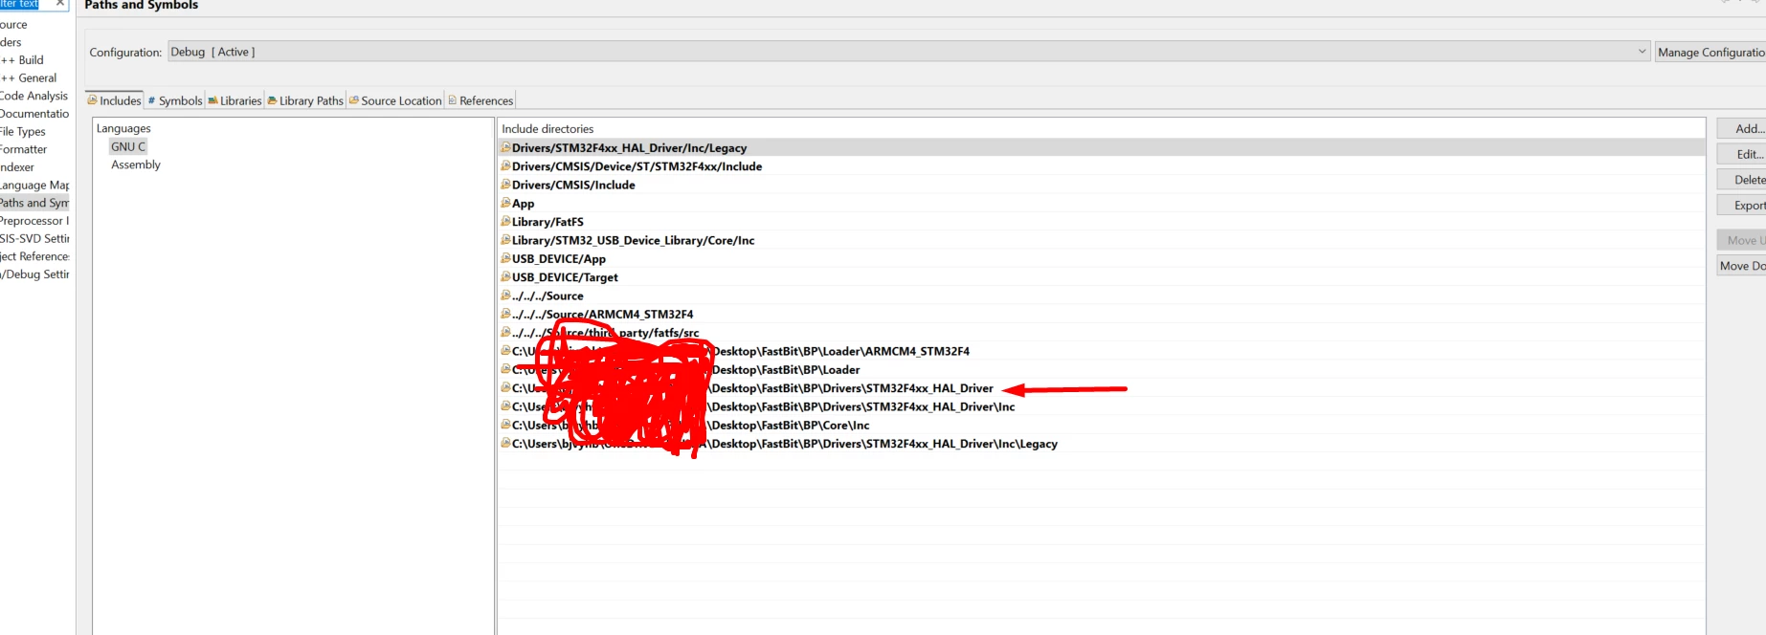1766x635 pixels.
Task: Select Debug [Active] configuration combo box
Action: pos(908,52)
